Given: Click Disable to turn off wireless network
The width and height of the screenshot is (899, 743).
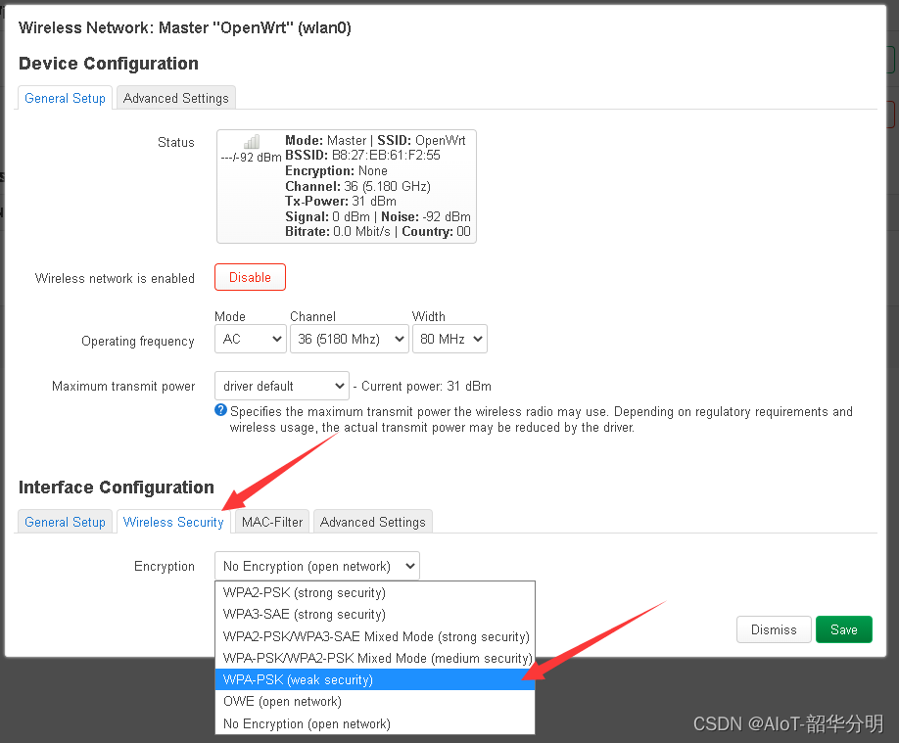Looking at the screenshot, I should (250, 277).
